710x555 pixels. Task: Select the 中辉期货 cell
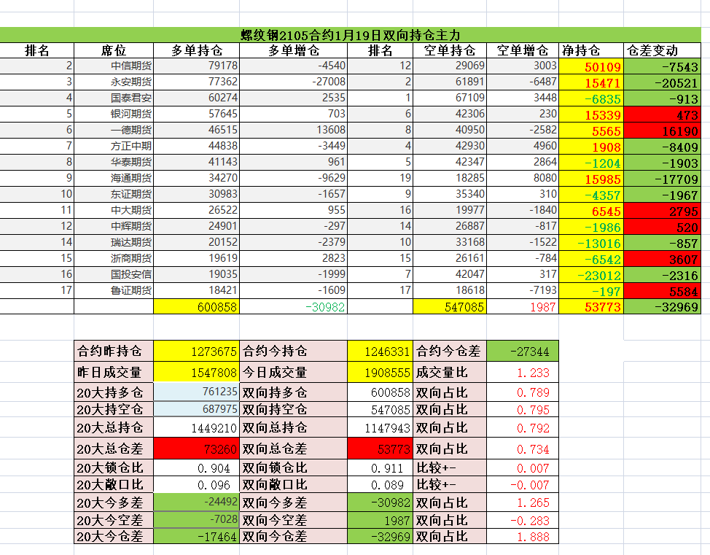114,226
